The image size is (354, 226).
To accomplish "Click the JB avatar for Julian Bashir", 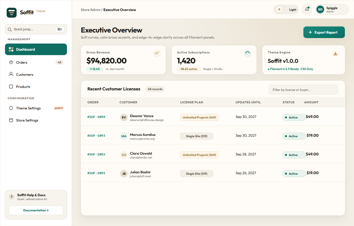I will click(x=124, y=174).
